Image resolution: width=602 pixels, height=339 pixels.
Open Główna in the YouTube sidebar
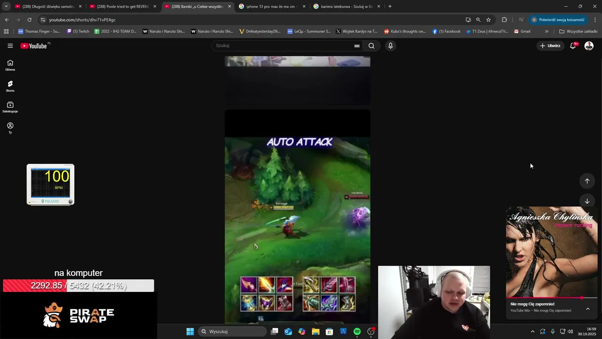[10, 65]
